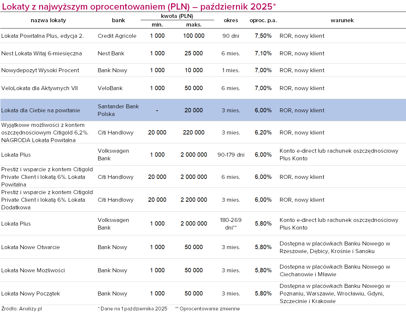Select the 'okres' column header
This screenshot has width=406, height=316.
pos(231,20)
